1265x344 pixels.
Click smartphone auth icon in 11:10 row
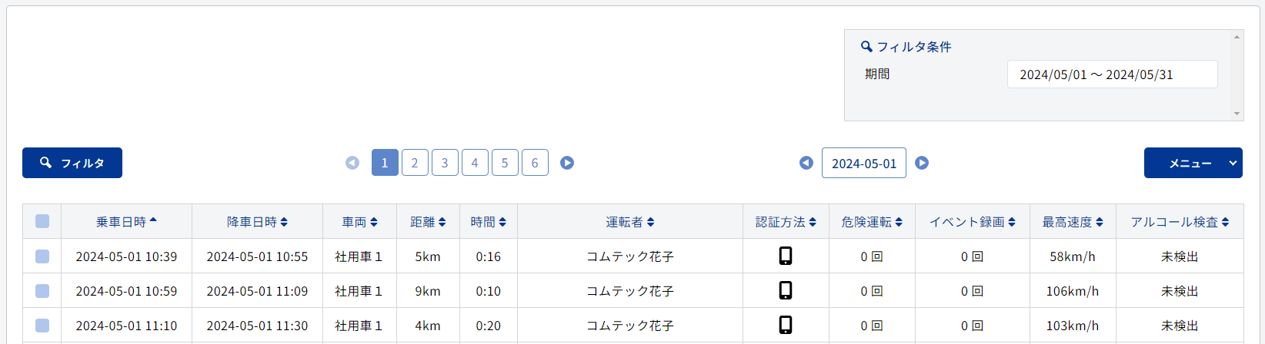coord(786,325)
